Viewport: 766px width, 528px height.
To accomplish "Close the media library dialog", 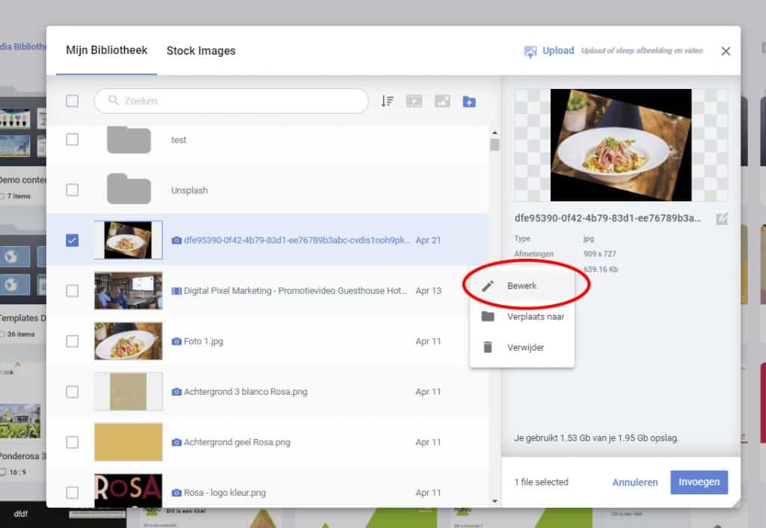I will [726, 52].
